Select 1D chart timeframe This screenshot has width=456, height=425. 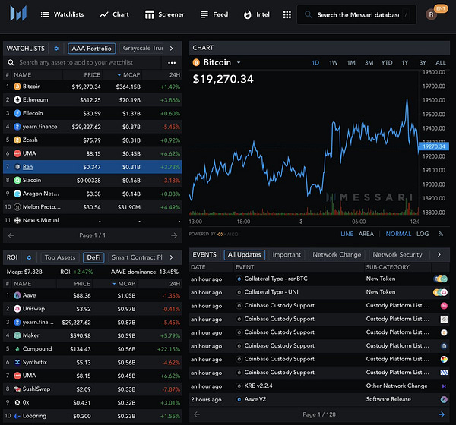click(315, 63)
